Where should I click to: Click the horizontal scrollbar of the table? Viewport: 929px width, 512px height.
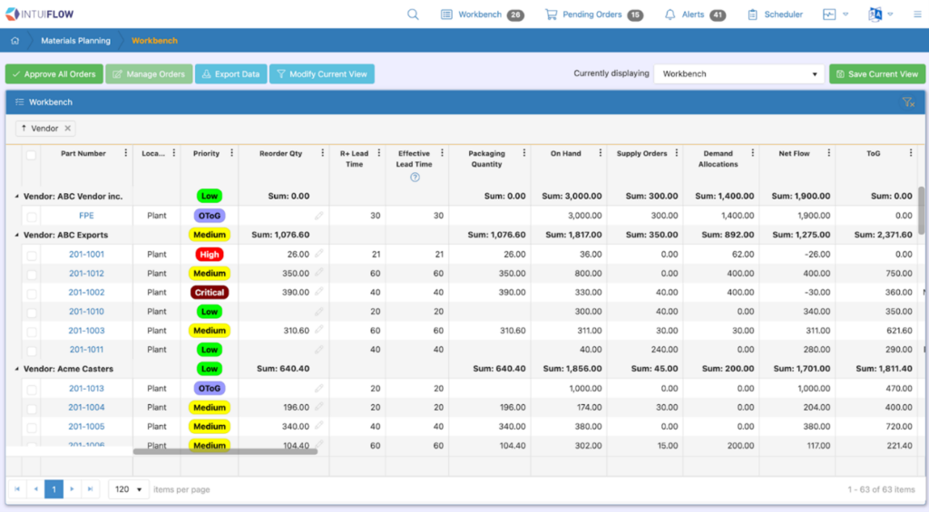(225, 450)
